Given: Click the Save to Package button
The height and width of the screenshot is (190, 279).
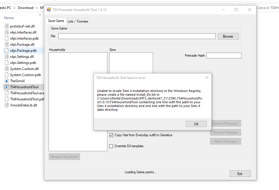Looking at the screenshot, I should coord(226,132).
